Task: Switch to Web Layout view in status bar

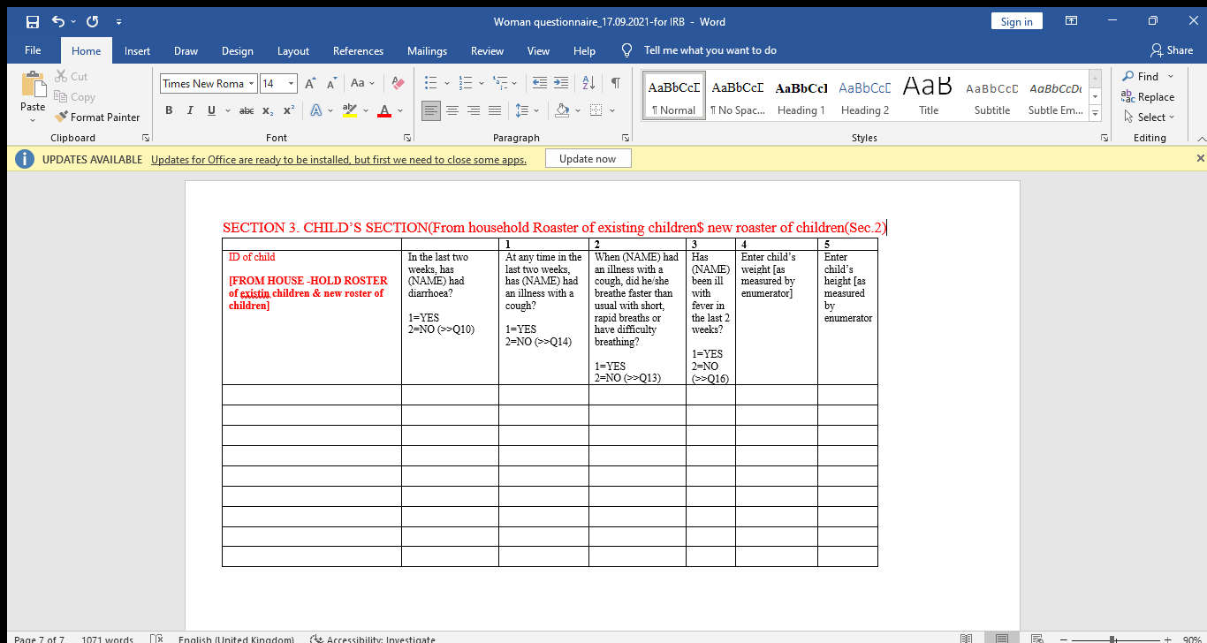Action: [1036, 639]
